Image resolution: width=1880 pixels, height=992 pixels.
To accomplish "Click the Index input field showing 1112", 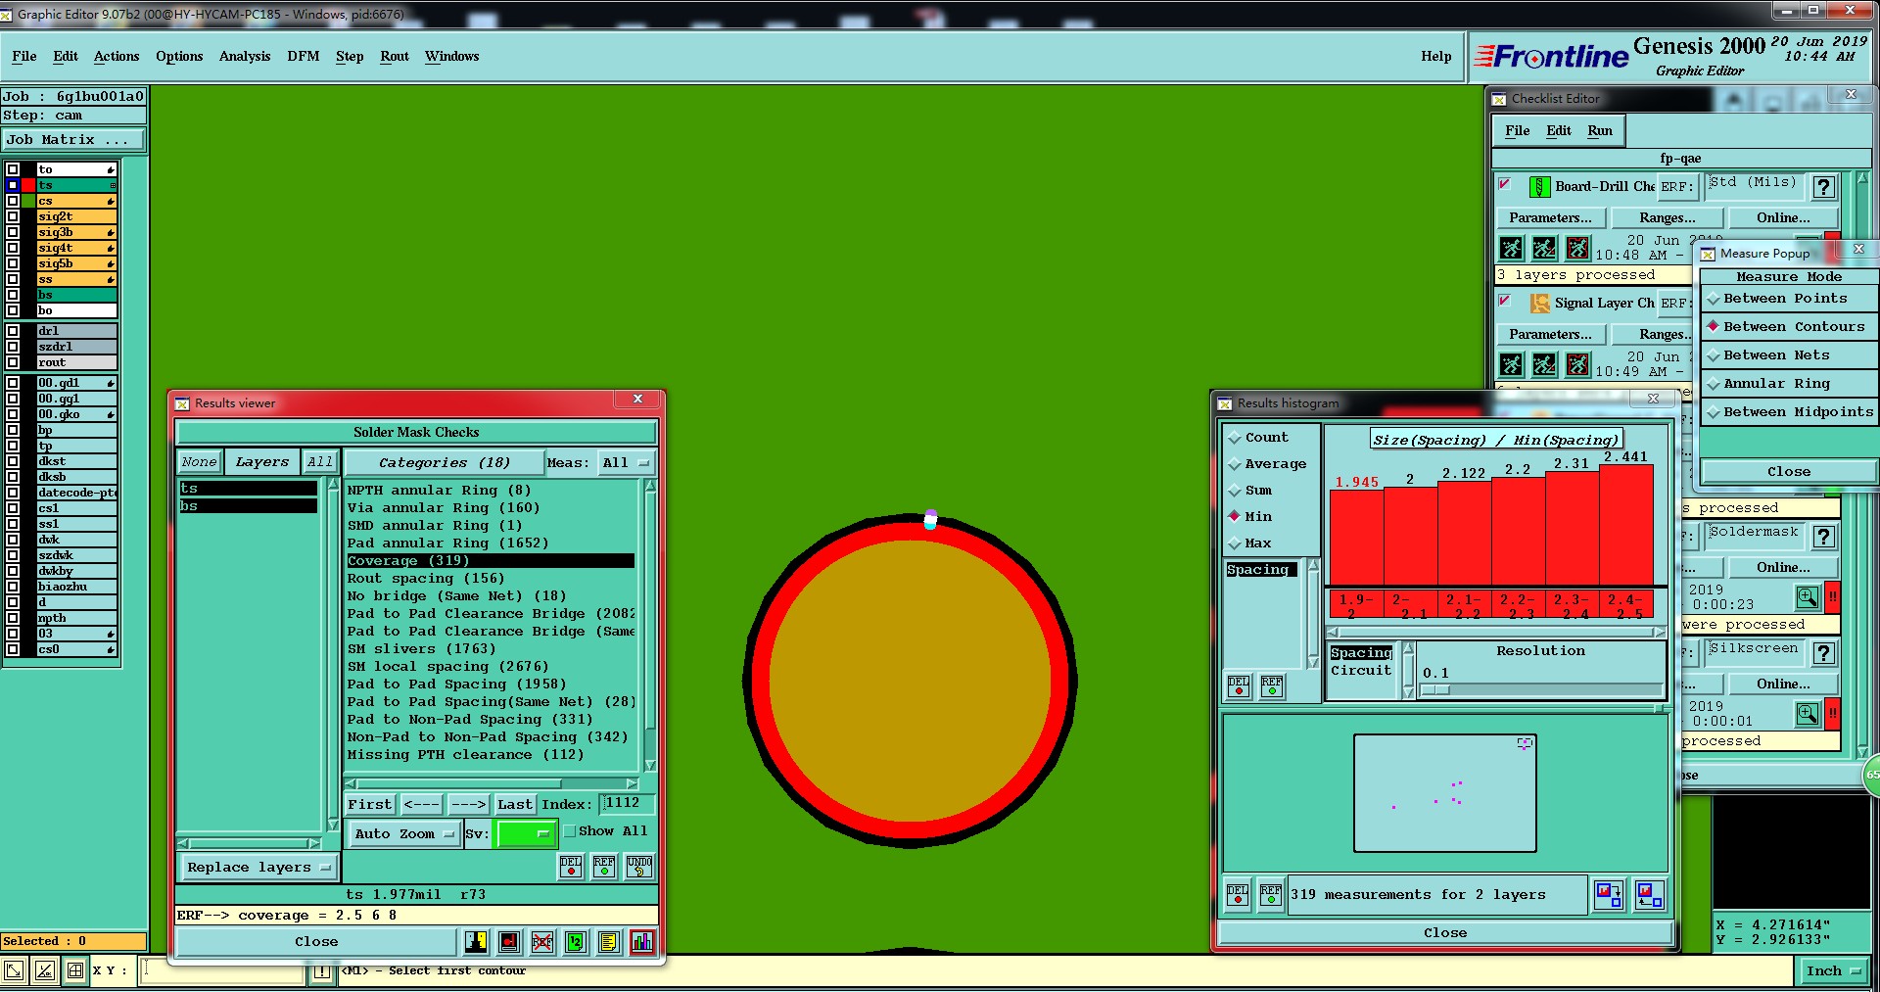I will (x=627, y=804).
